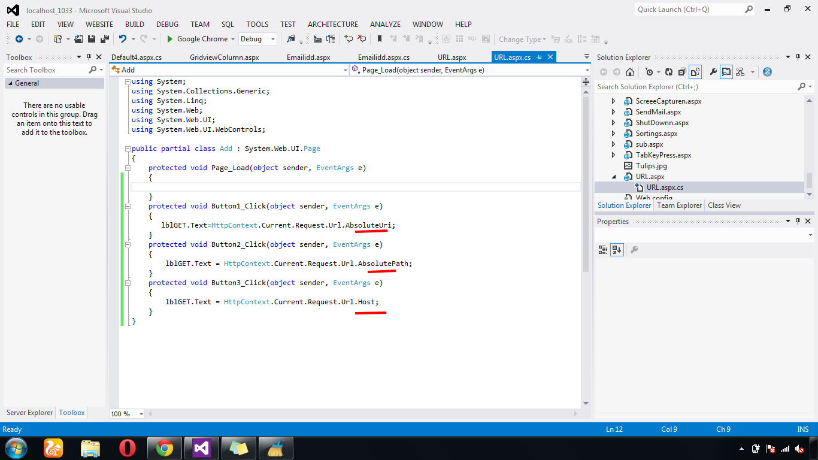Click the editor vertical scrollbar down arrow
The width and height of the screenshot is (818, 460).
click(x=586, y=404)
